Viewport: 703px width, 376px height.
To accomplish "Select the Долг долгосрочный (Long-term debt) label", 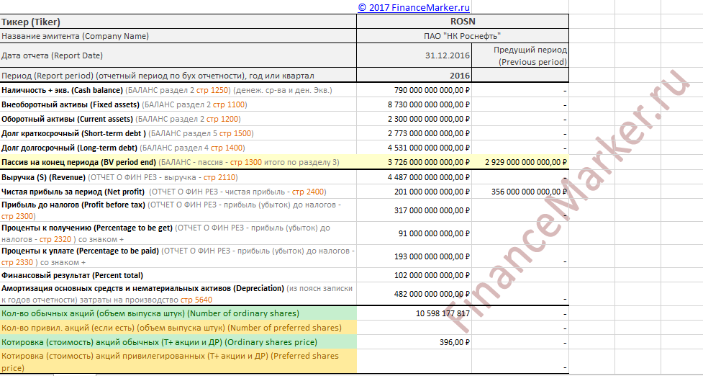I will [178, 148].
